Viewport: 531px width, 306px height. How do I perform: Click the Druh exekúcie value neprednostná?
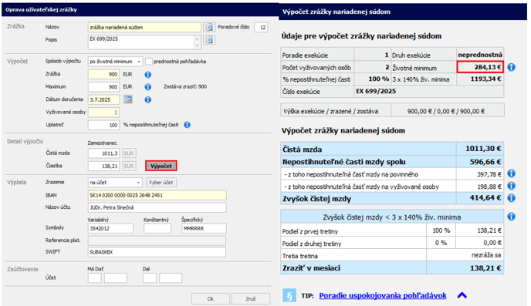480,55
